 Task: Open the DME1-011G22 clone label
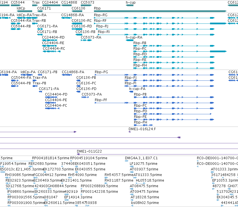point(89,151)
